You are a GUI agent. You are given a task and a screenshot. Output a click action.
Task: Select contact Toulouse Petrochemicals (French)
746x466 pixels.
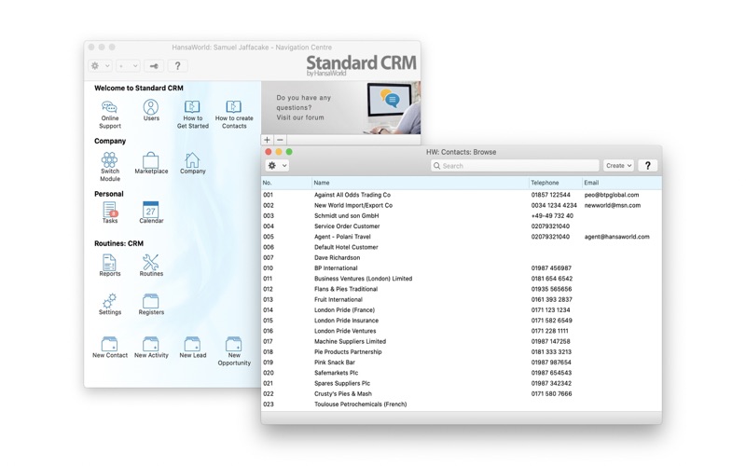point(461,404)
